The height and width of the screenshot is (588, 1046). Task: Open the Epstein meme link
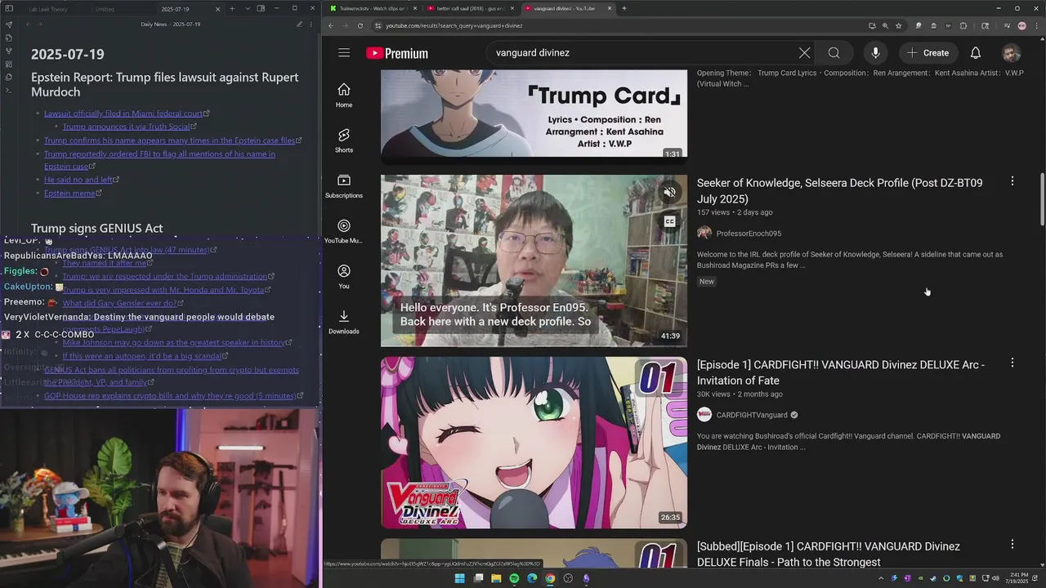click(69, 194)
